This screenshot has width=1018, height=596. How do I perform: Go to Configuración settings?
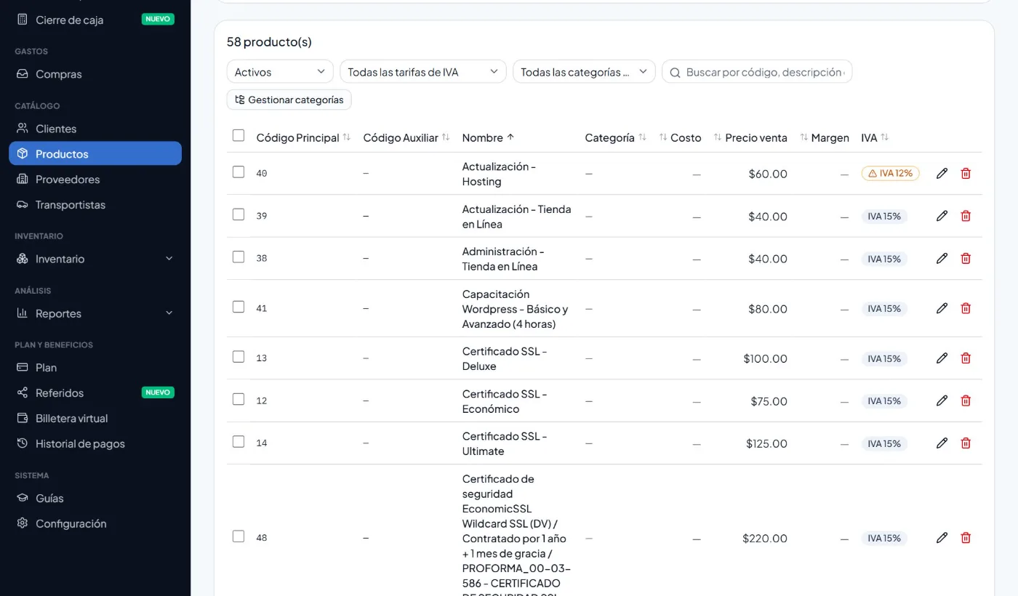point(95,524)
